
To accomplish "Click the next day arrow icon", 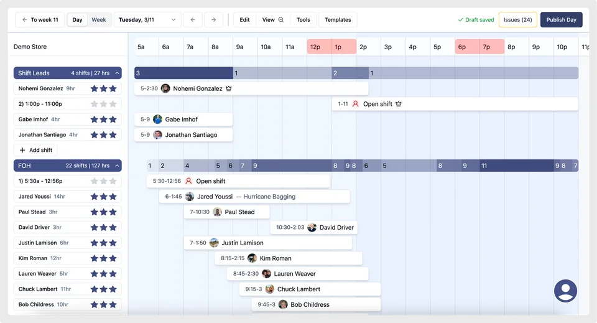I will coord(213,20).
